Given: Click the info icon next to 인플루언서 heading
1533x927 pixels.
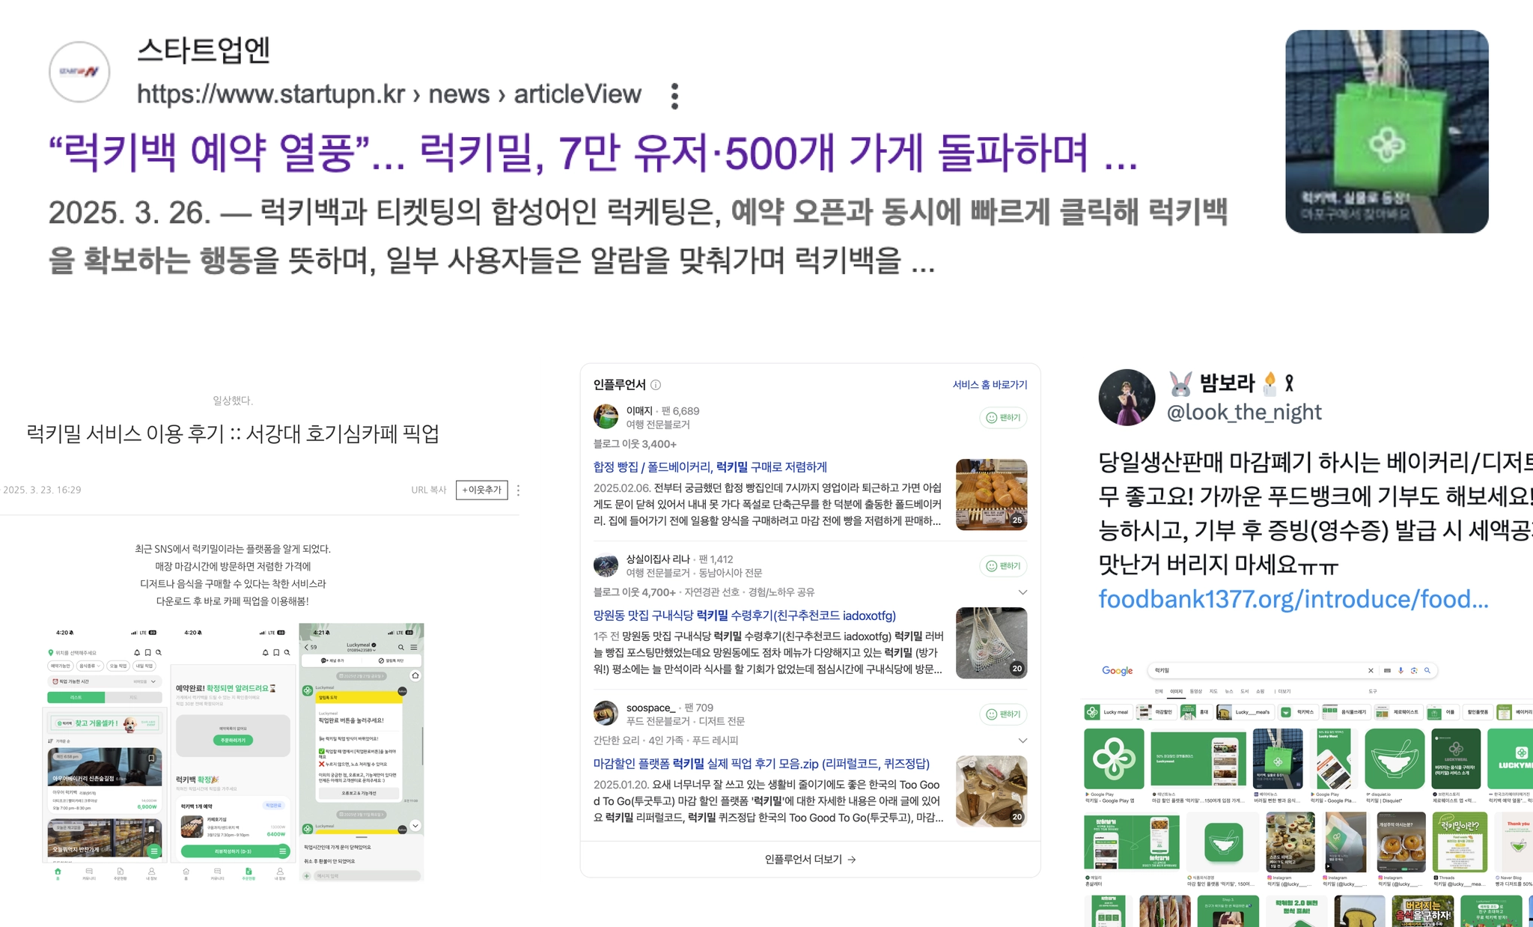Looking at the screenshot, I should pos(656,385).
